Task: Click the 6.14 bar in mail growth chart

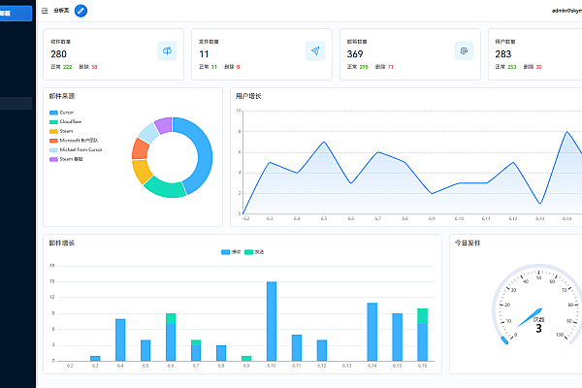Action: coord(372,332)
